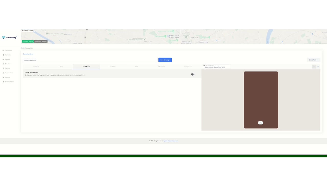This screenshot has height=184, width=327.
Task: Switch preview to desktop view icon
Action: click(318, 67)
